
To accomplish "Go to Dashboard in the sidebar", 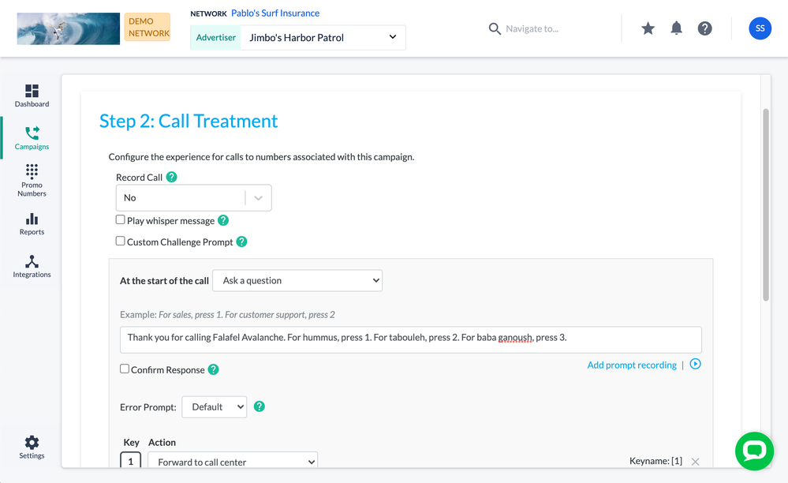I will click(32, 95).
